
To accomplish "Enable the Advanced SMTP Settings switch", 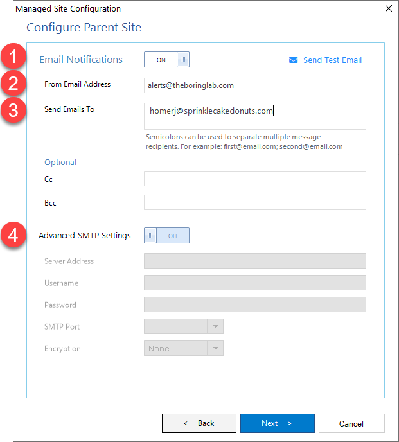I will pyautogui.click(x=166, y=235).
